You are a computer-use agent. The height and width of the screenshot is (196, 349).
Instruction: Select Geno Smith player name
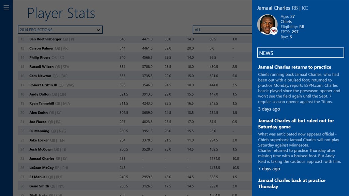(x=39, y=186)
